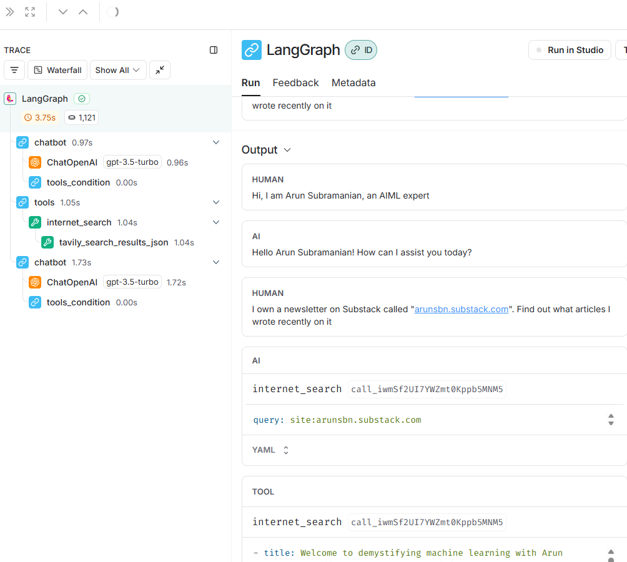
Task: Open the Metadata tab
Action: [353, 82]
